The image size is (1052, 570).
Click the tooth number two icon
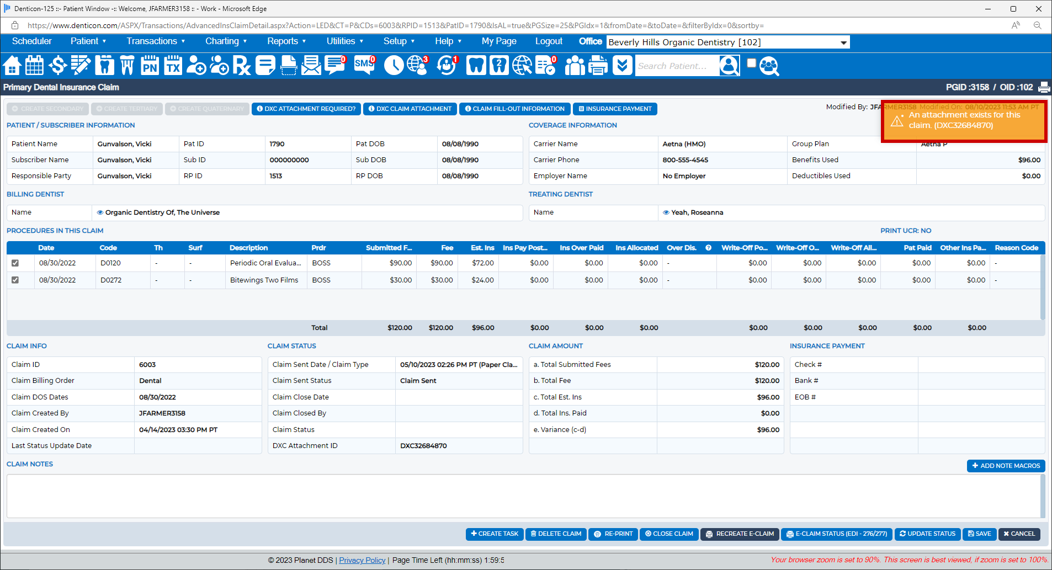point(499,66)
